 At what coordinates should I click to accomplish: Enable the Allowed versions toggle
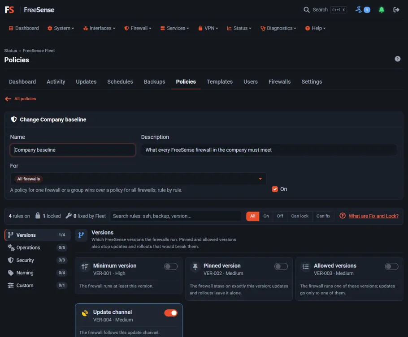pyautogui.click(x=391, y=266)
